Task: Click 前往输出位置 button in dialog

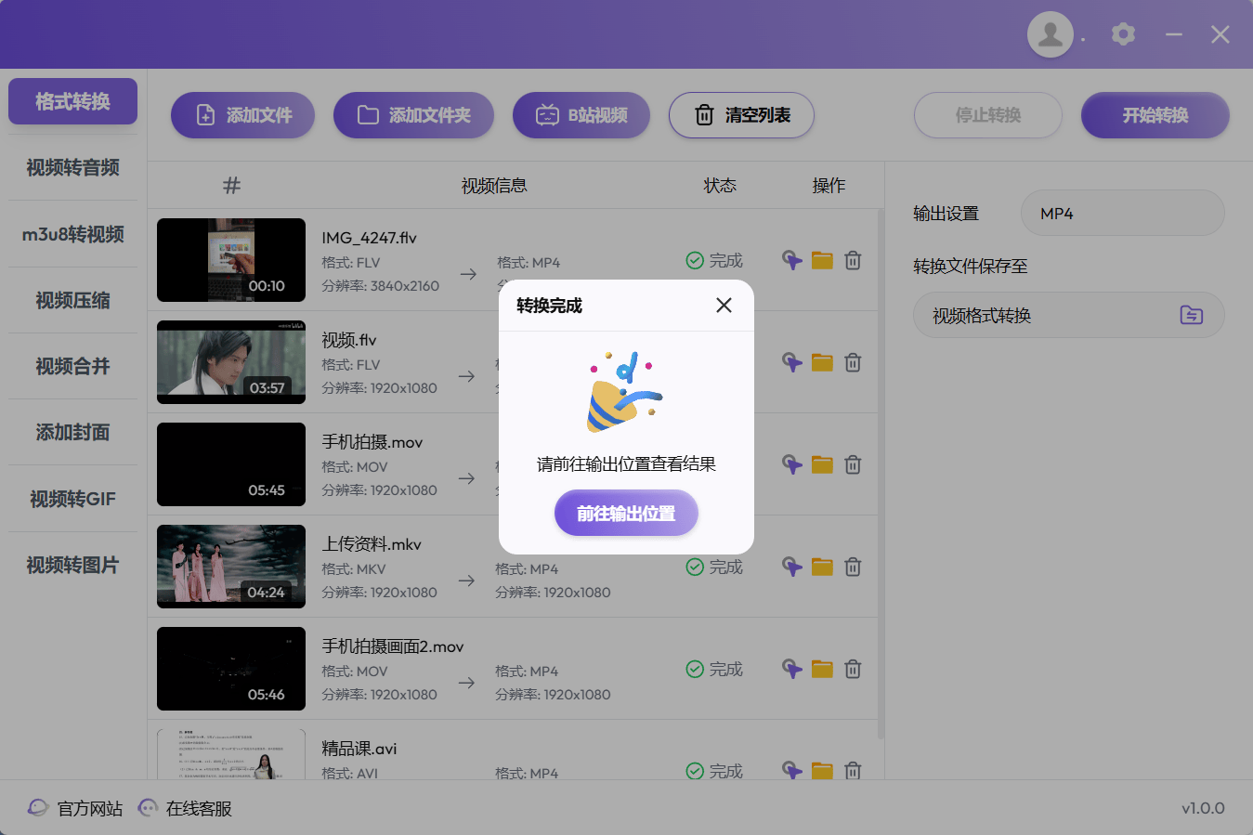Action: 625,514
